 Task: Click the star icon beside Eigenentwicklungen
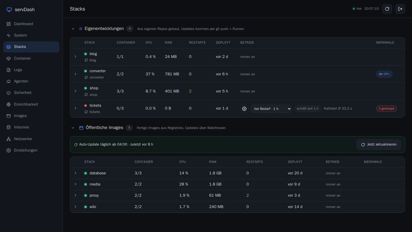pos(81,29)
